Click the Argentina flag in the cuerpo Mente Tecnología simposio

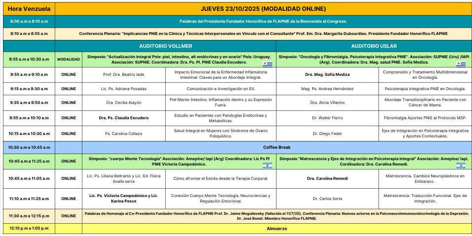[267, 166]
